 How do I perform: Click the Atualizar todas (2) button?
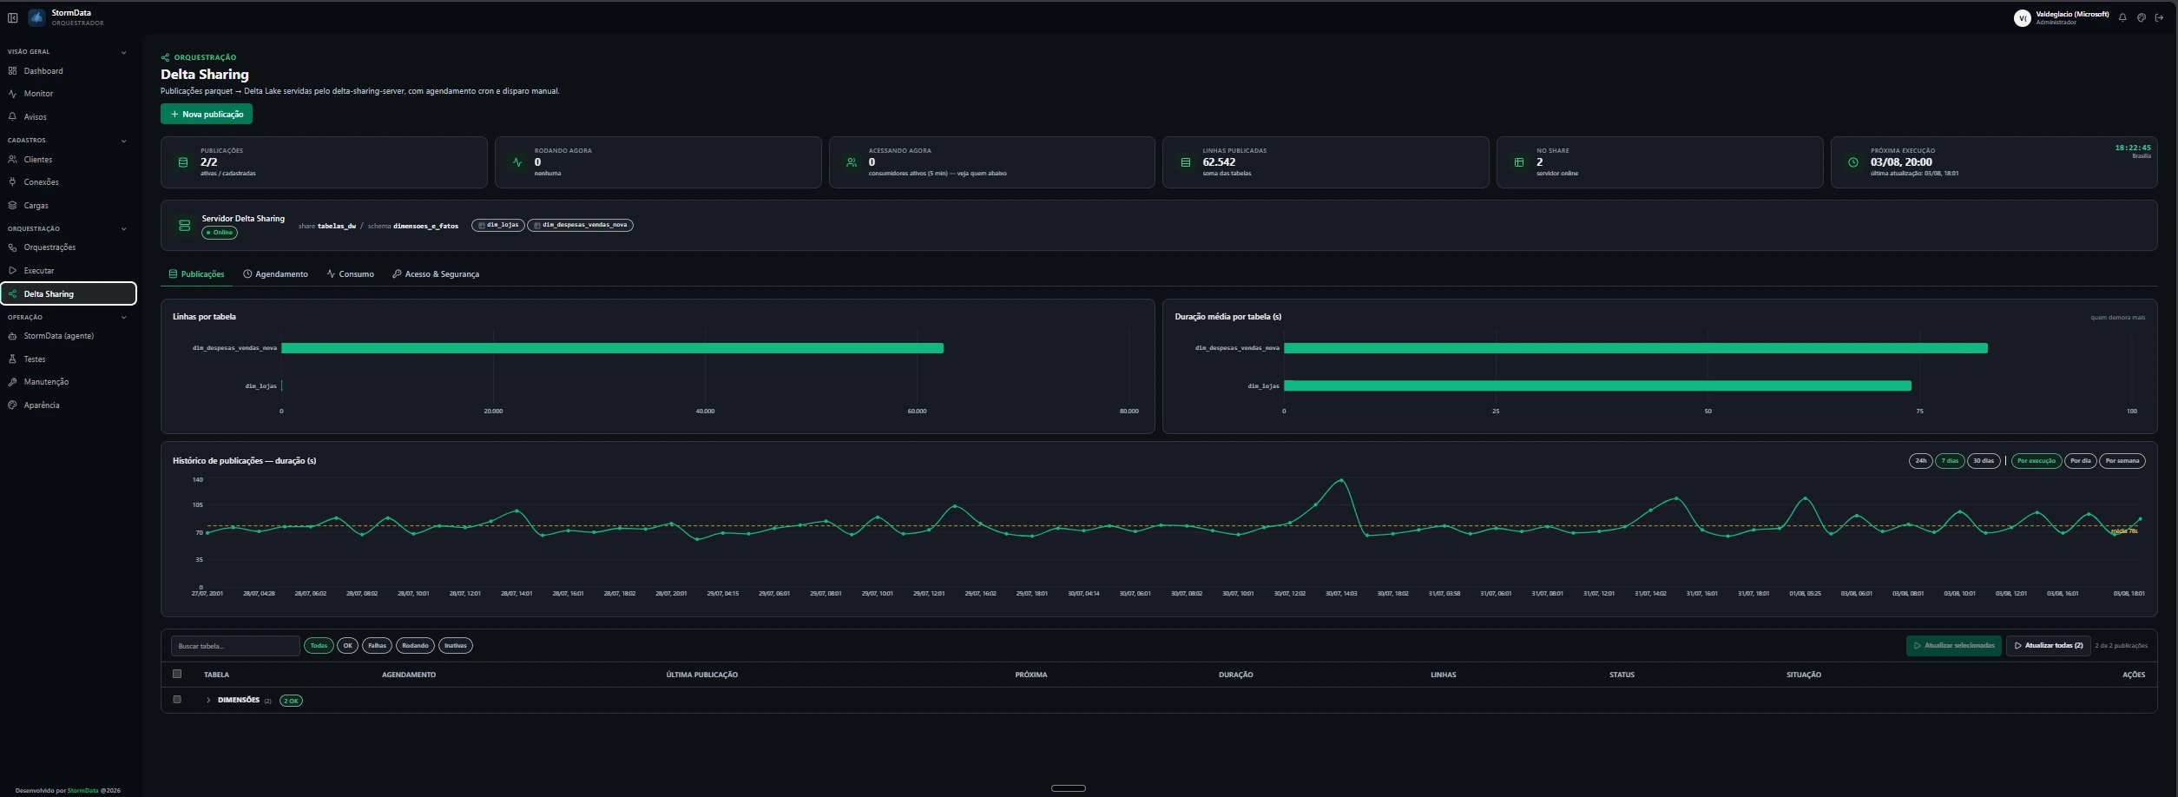(2048, 646)
